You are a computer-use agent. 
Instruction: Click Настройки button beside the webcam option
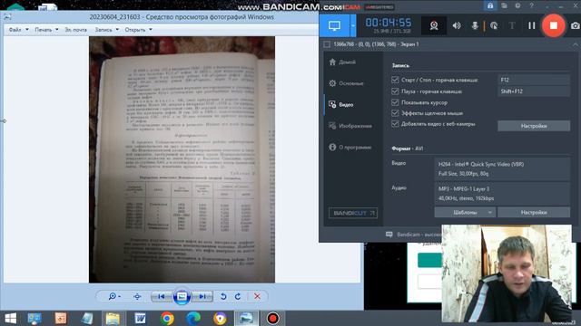pyautogui.click(x=534, y=126)
